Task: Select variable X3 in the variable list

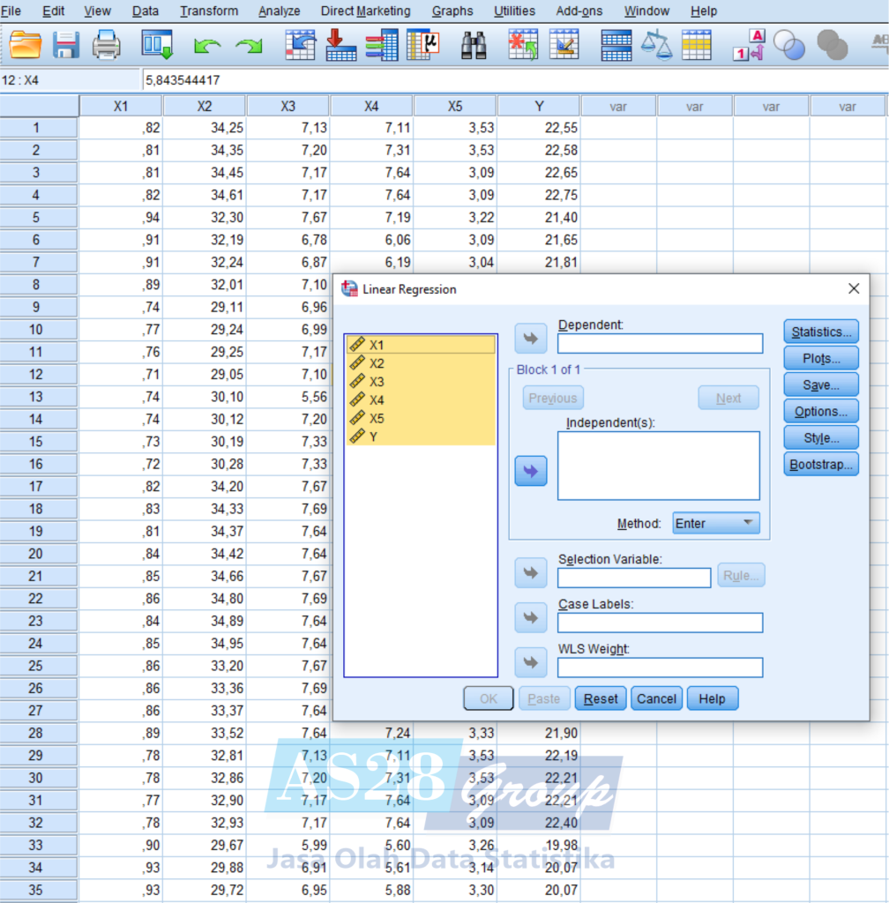Action: click(377, 382)
